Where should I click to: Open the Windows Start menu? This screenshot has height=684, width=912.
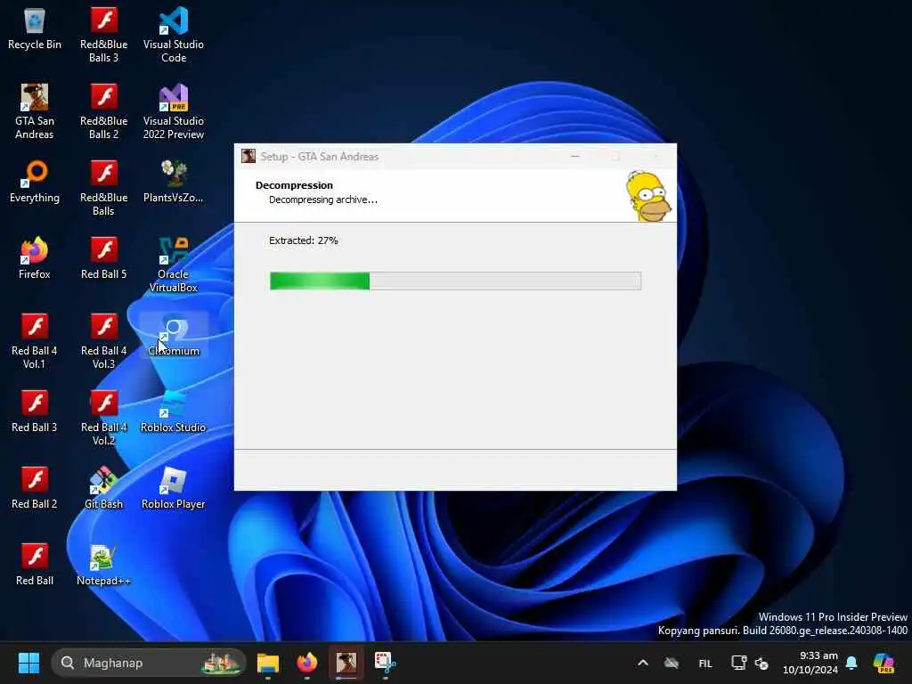[28, 663]
